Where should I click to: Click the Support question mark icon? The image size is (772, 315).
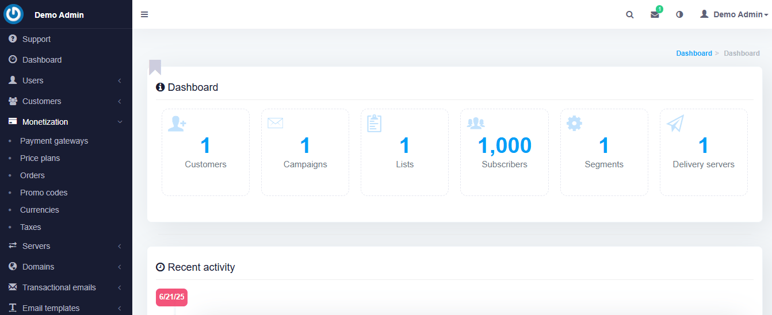(x=13, y=39)
